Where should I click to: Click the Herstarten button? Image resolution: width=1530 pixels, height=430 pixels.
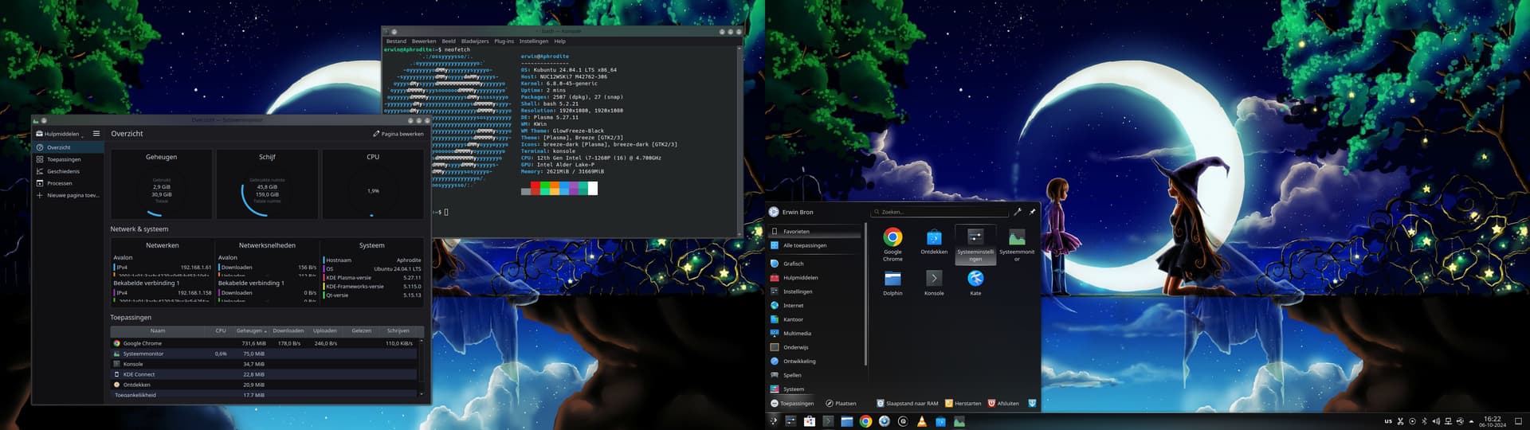[x=963, y=404]
